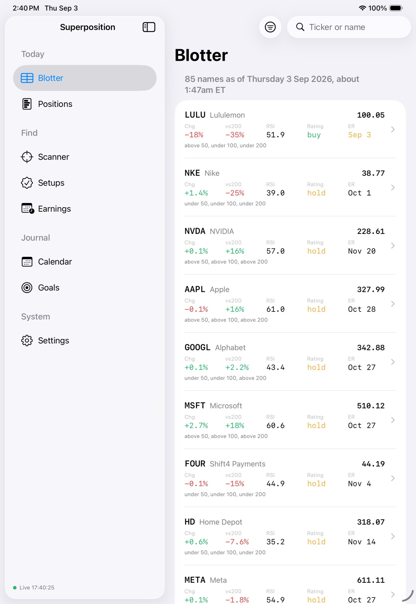The height and width of the screenshot is (604, 416).
Task: Open the filter options button
Action: 270,27
